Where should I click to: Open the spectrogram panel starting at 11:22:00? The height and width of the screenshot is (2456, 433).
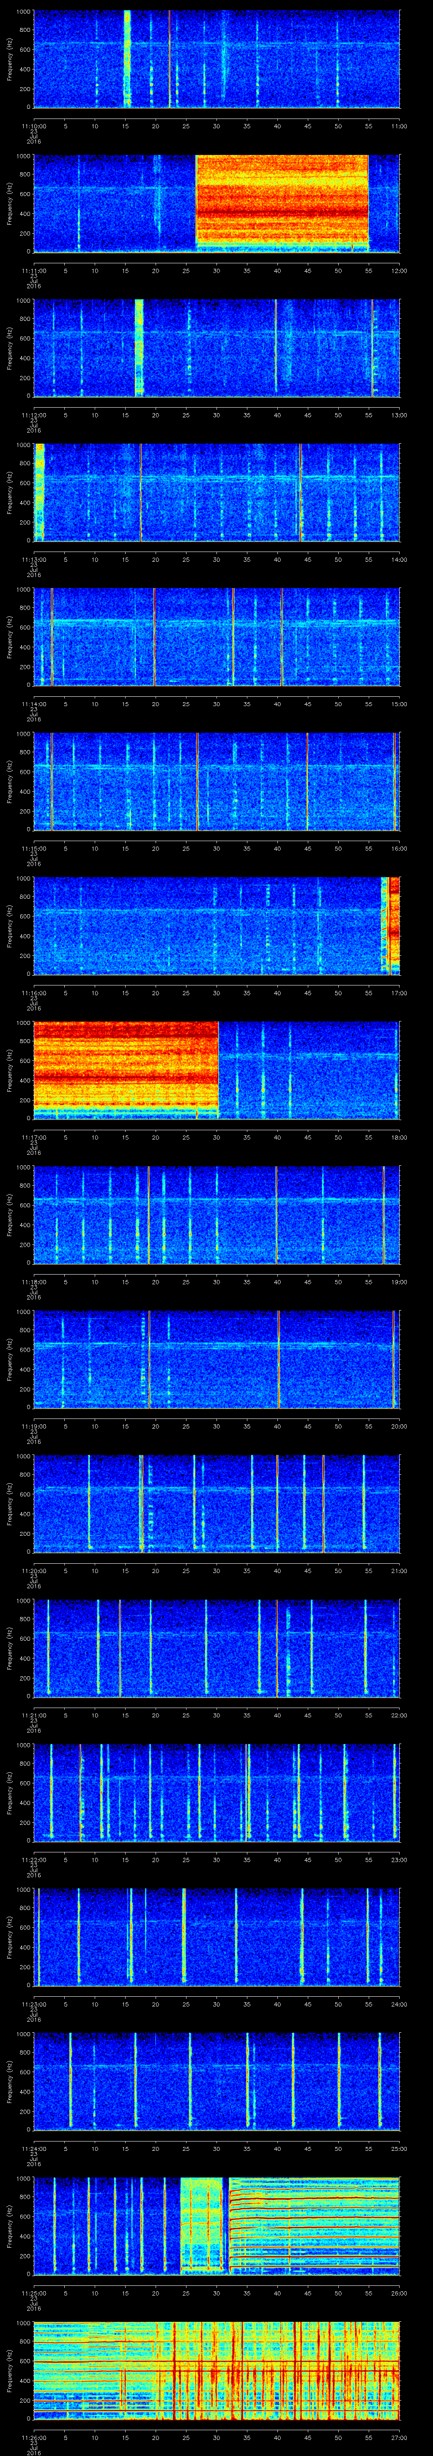tap(216, 1791)
